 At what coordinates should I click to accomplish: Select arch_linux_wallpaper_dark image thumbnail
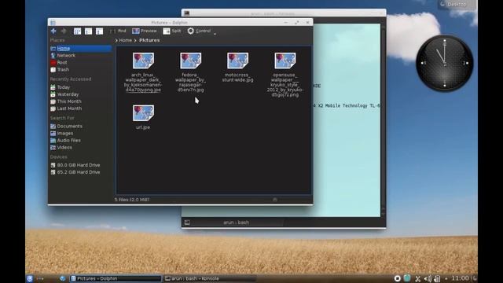[x=143, y=61]
